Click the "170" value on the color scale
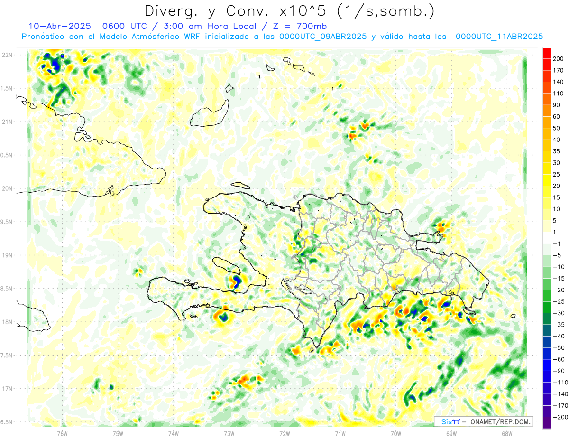The height and width of the screenshot is (440, 569). tap(558, 70)
